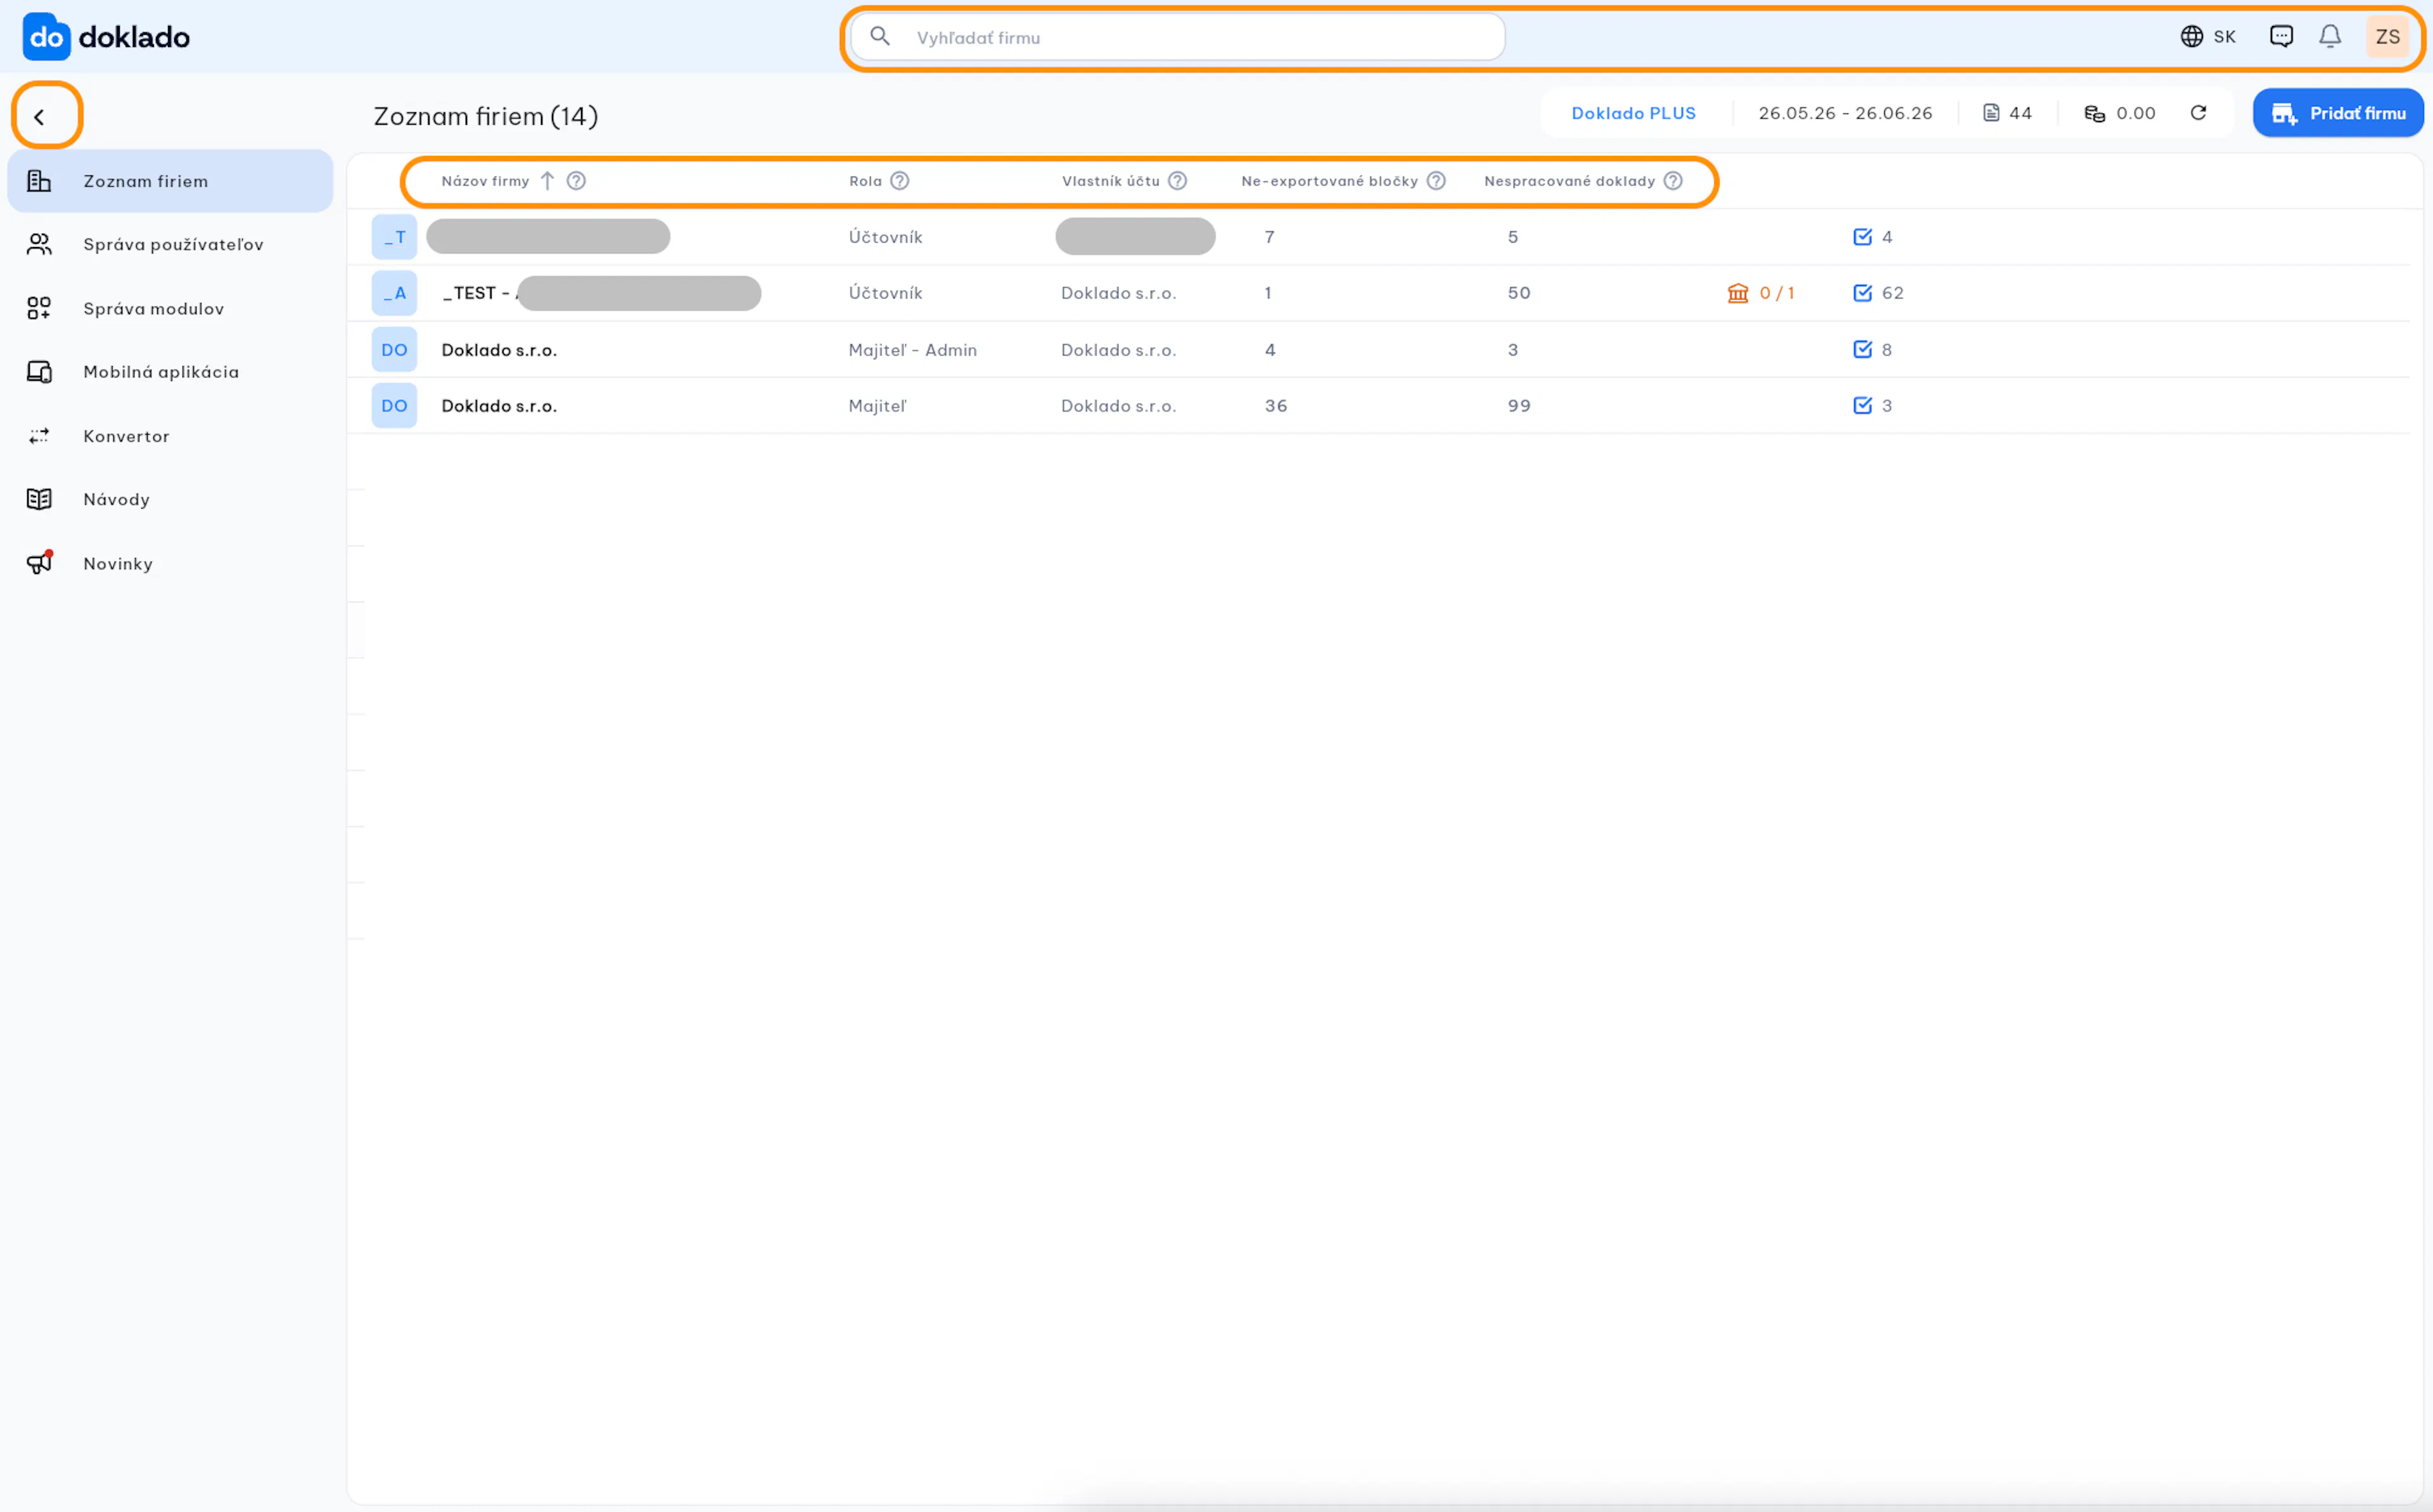Click the documents count icon next to 44
This screenshot has height=1512, width=2433.
pos(1991,113)
